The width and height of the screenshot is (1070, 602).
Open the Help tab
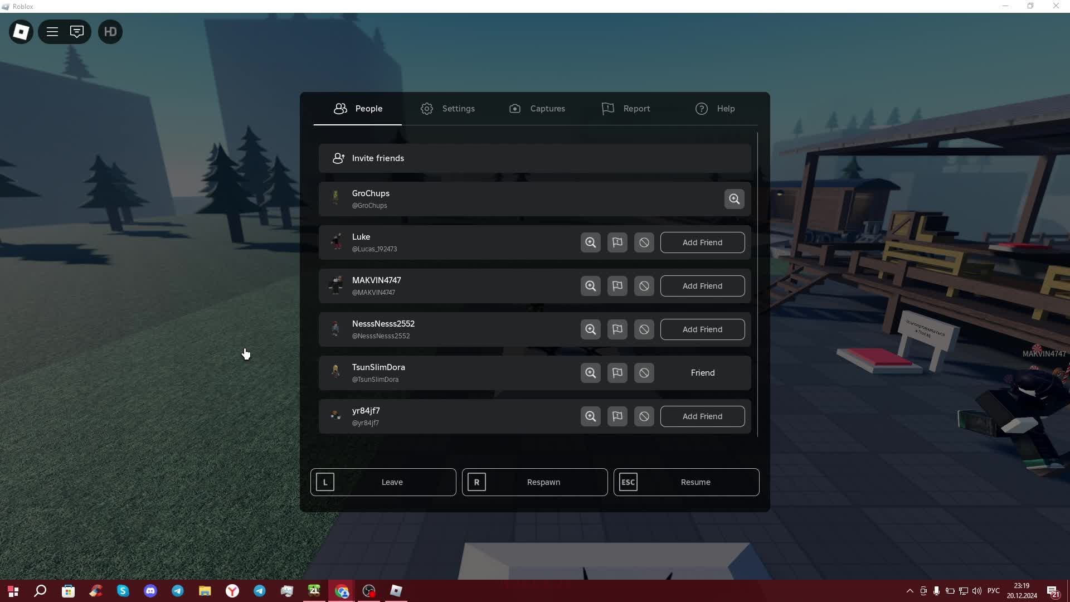pos(714,109)
